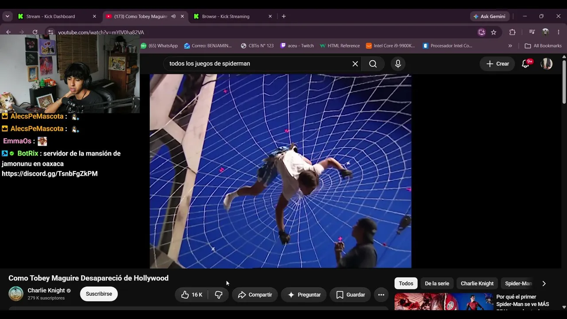
Task: Open media controls in Chrome toolbar
Action: click(x=532, y=32)
